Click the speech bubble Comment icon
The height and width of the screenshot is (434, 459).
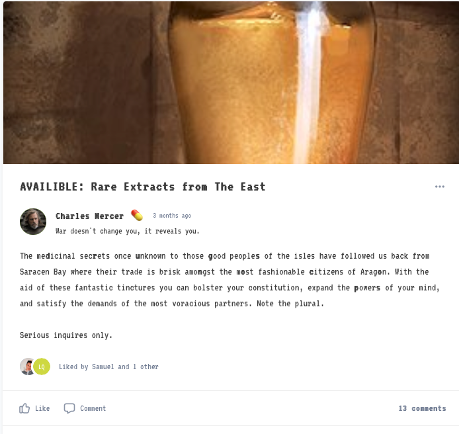point(69,408)
